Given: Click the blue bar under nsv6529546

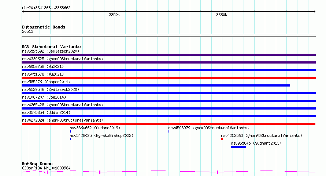Looking at the screenshot, I should click(168, 93).
